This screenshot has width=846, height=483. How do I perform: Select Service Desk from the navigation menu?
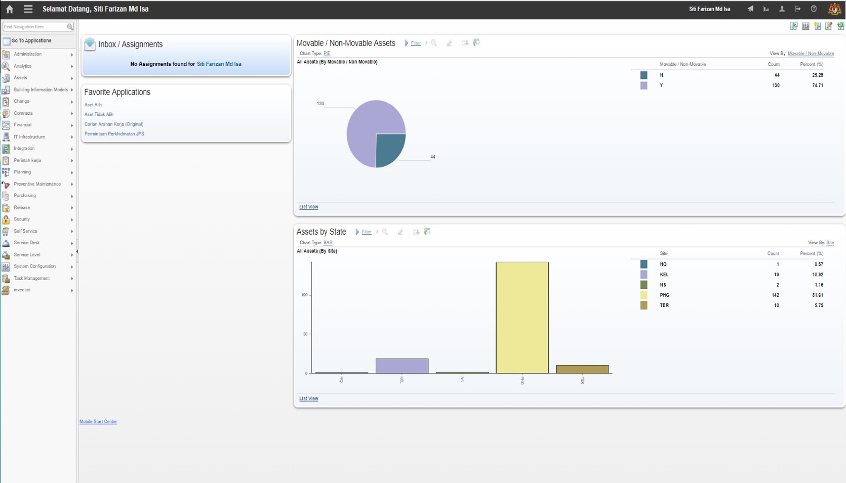(27, 243)
